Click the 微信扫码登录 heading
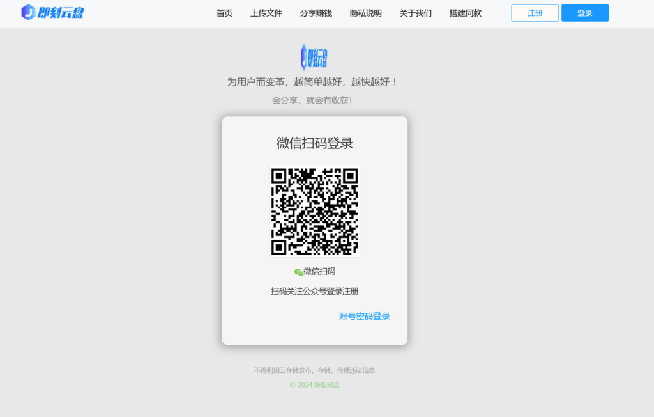This screenshot has width=654, height=417. tap(314, 143)
